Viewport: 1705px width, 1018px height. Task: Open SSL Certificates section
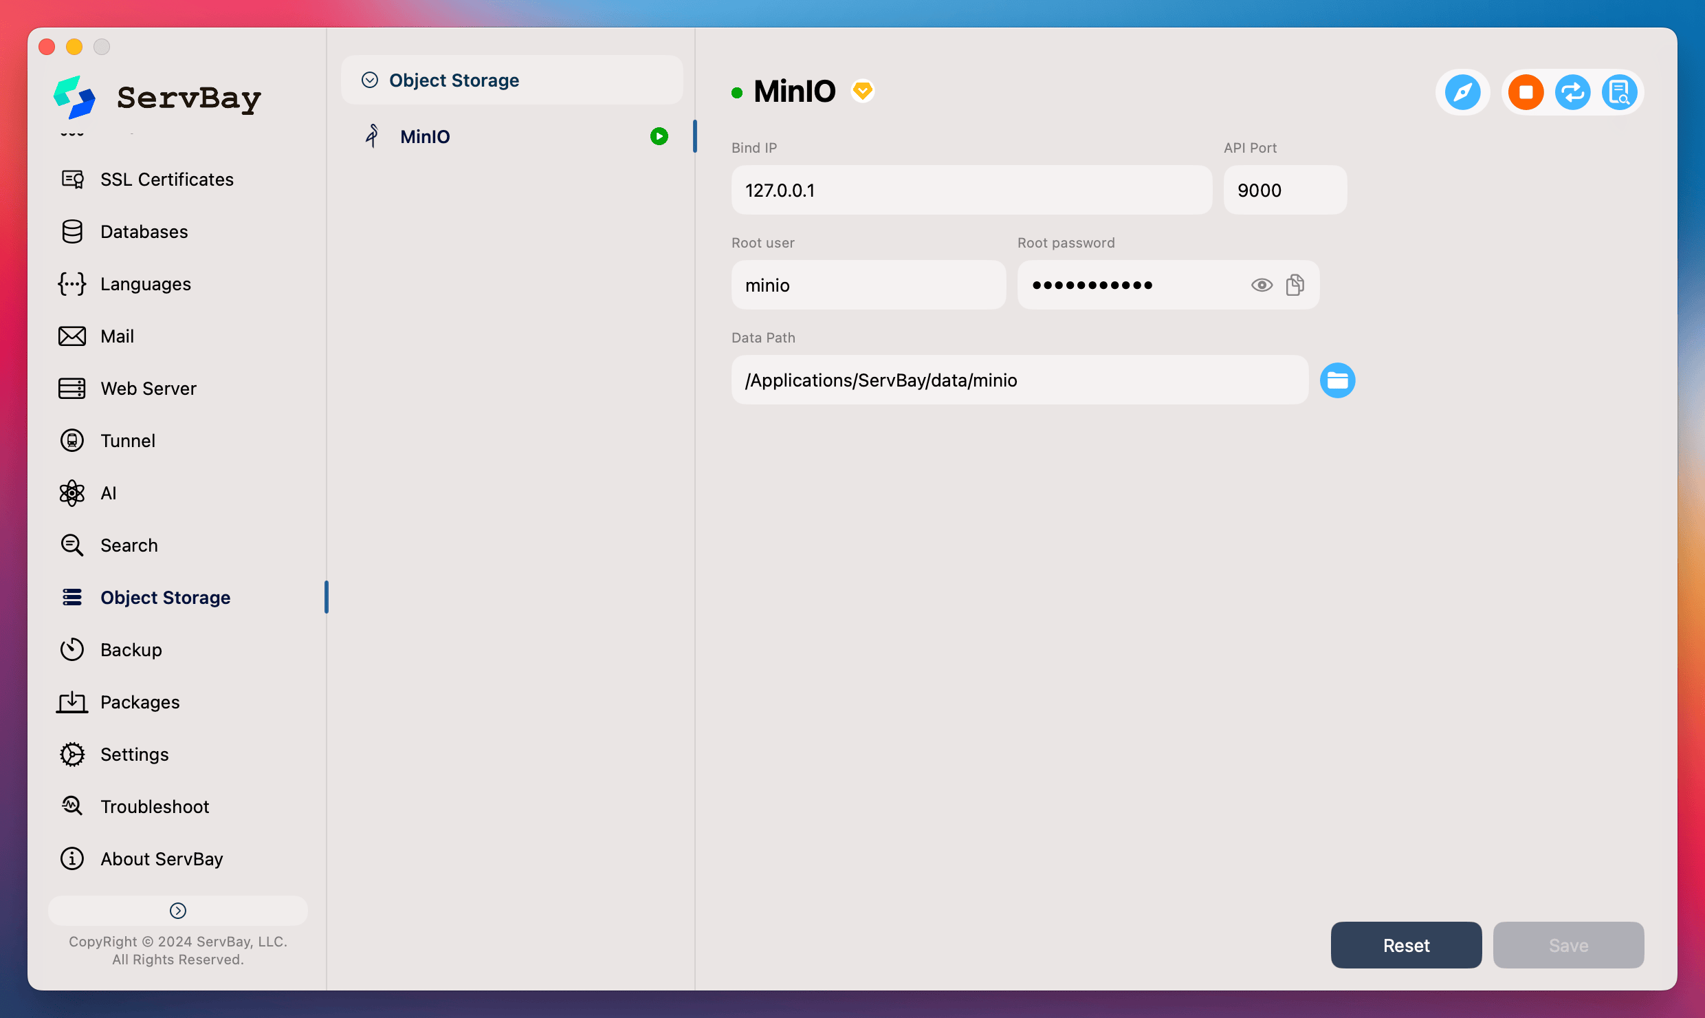[x=167, y=180]
